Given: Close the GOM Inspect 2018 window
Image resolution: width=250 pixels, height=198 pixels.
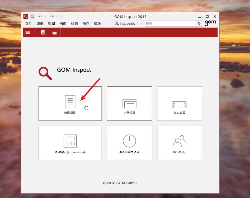Looking at the screenshot, I should (x=215, y=16).
